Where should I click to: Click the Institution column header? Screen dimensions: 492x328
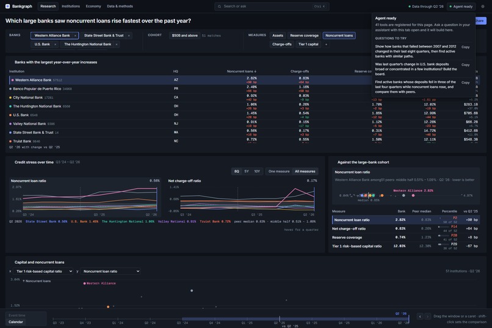(16, 71)
